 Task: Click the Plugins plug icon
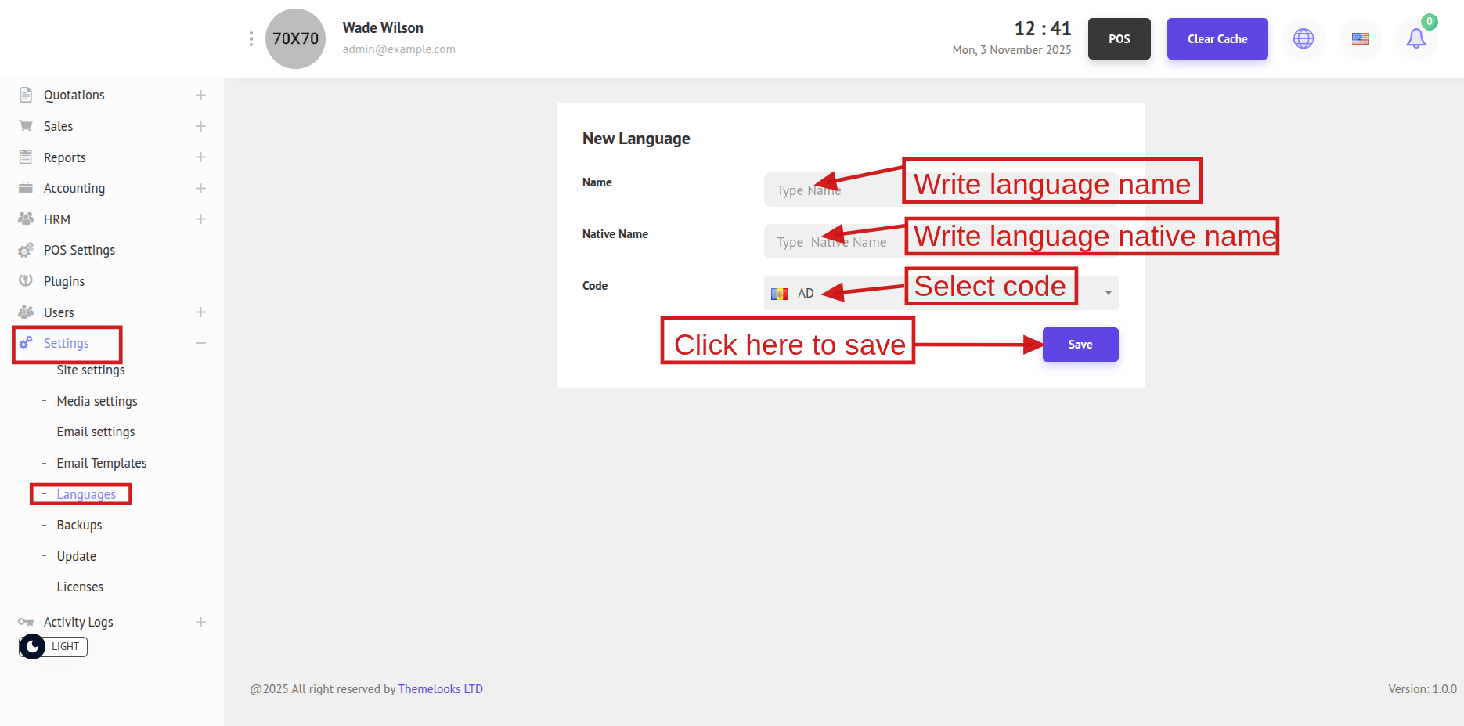[x=26, y=281]
